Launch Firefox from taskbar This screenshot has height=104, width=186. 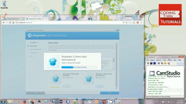pyautogui.click(x=25, y=102)
